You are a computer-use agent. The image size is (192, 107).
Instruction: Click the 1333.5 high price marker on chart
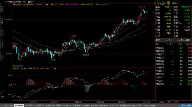(142, 7)
